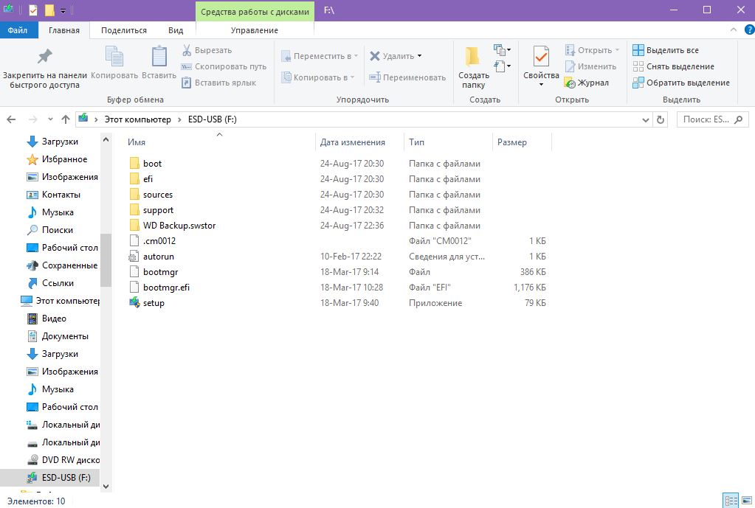Open the Поделиться tab

124,30
